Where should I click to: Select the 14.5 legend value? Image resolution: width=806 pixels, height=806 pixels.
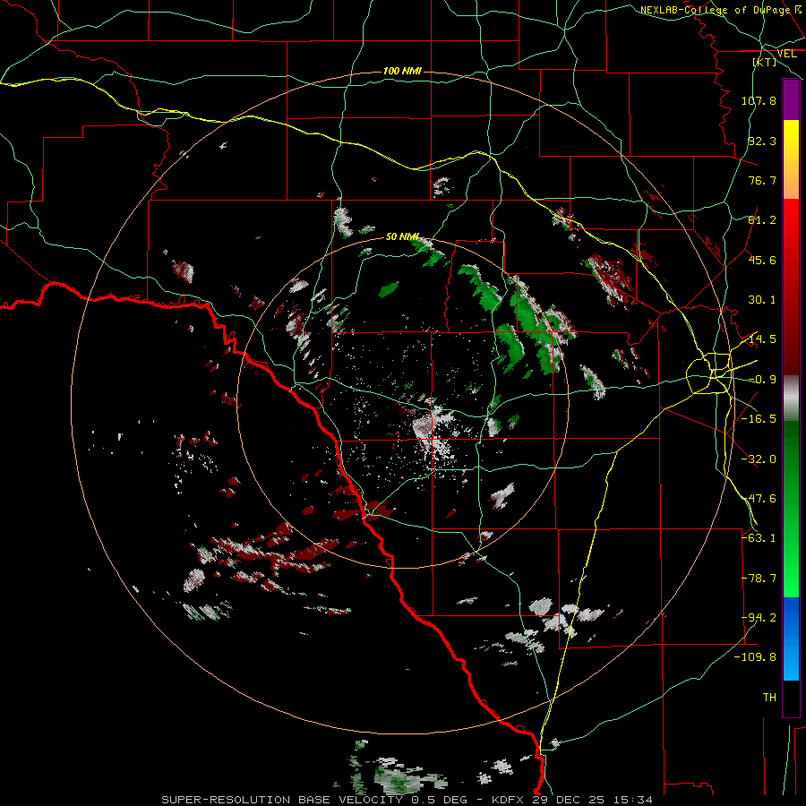pos(762,339)
